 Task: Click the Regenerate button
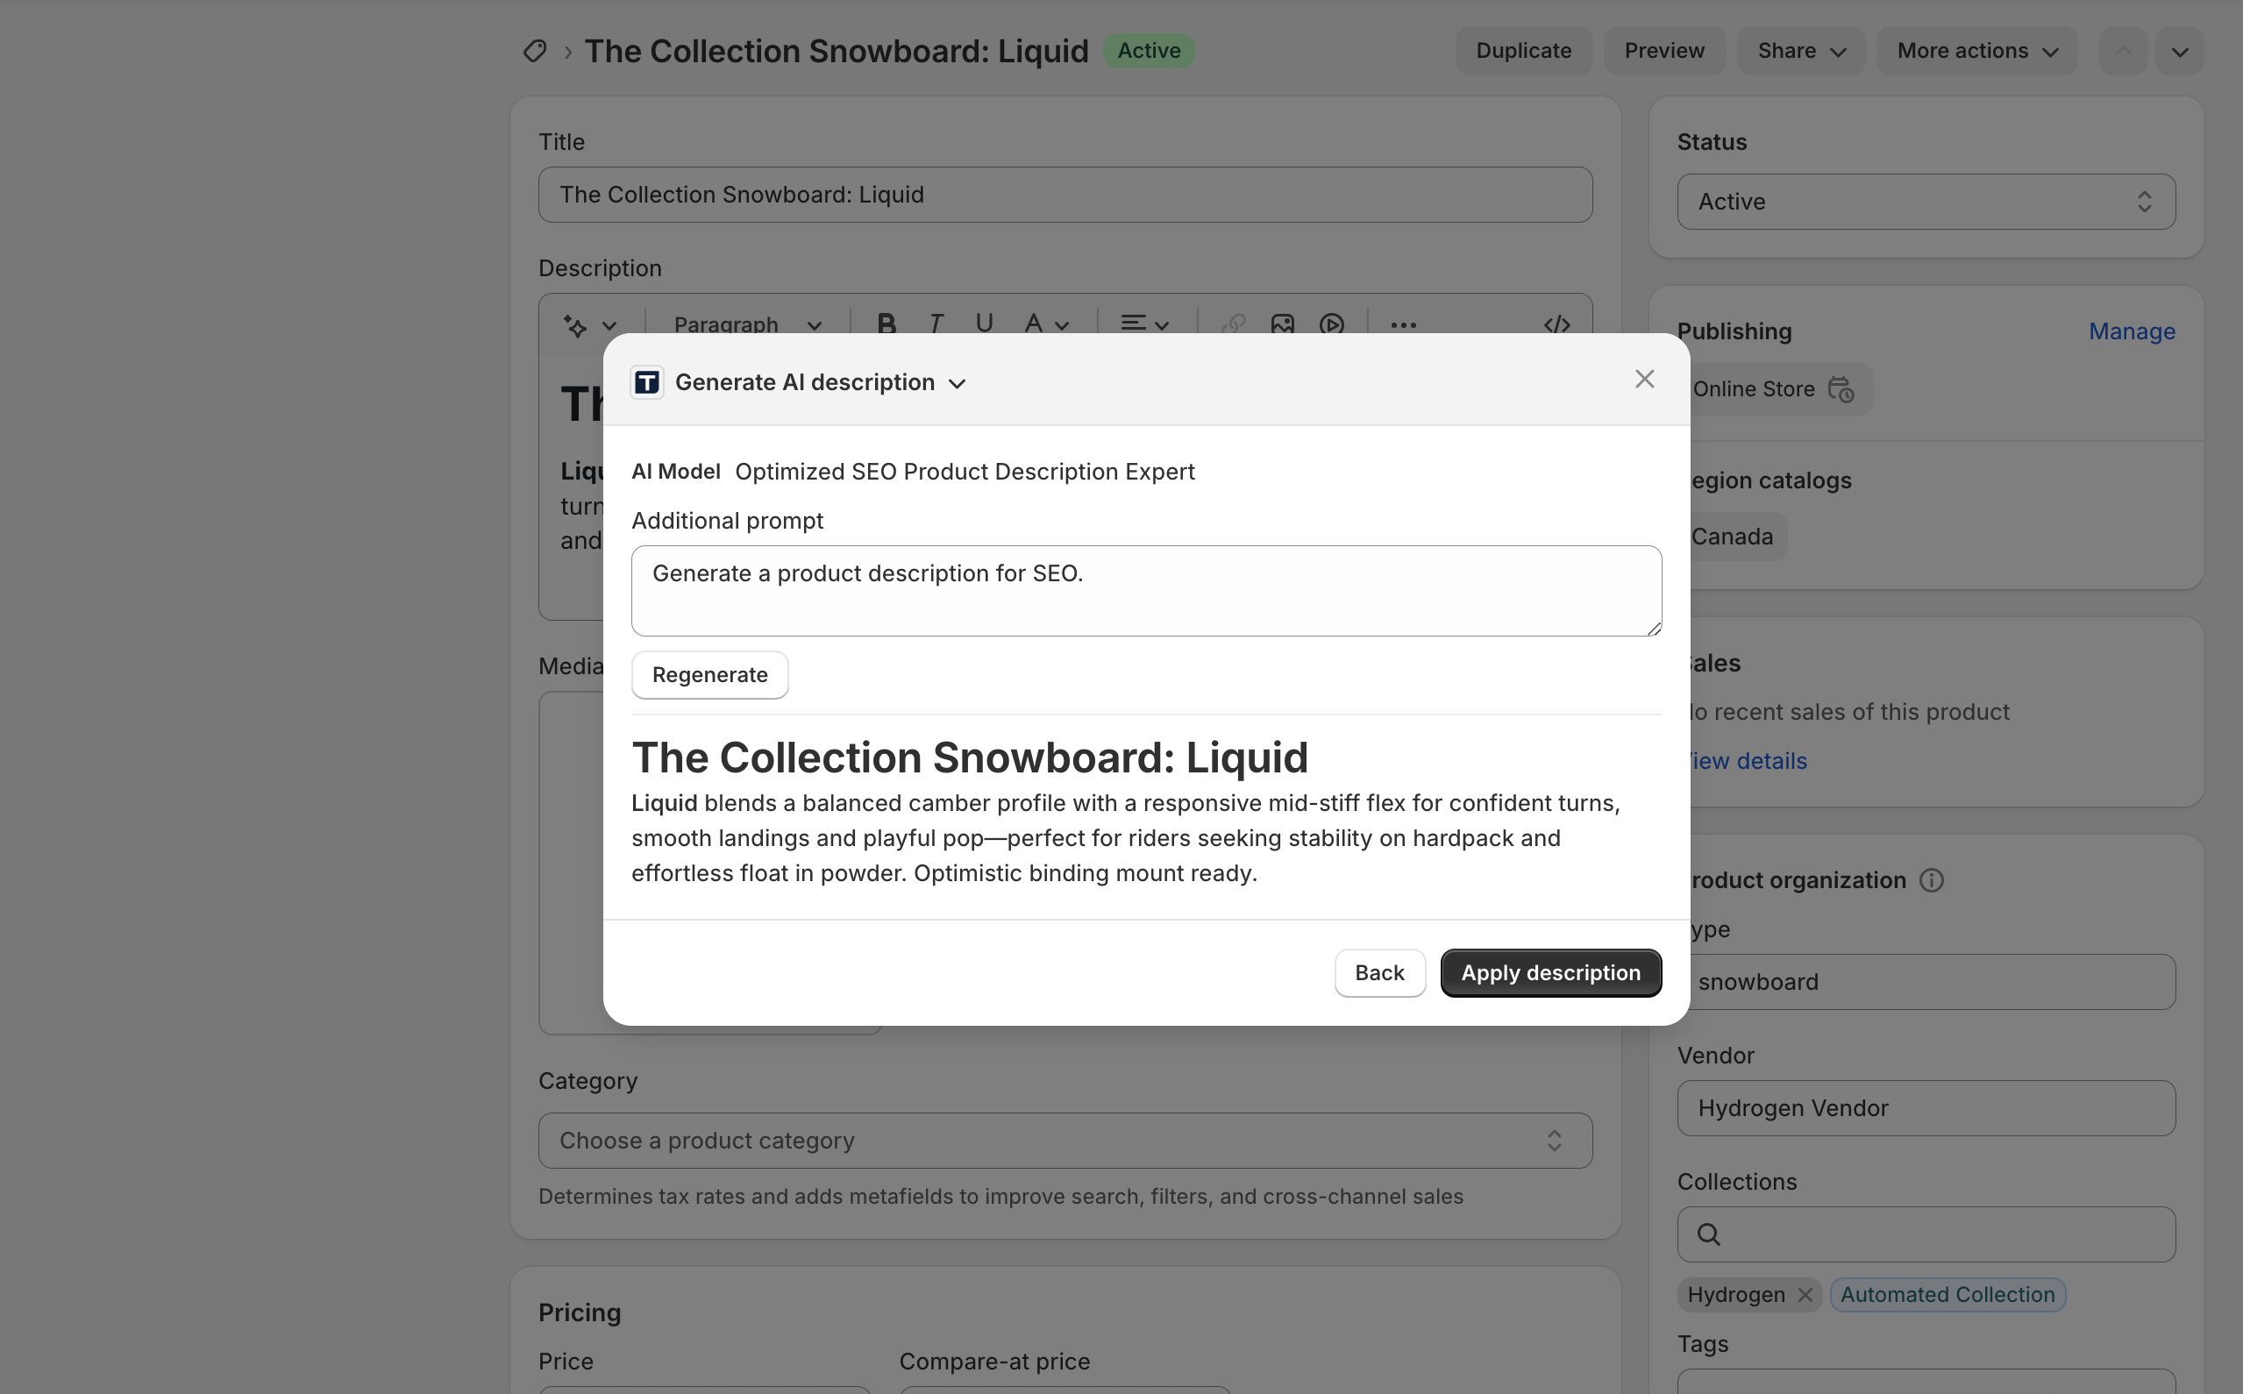[x=710, y=675]
